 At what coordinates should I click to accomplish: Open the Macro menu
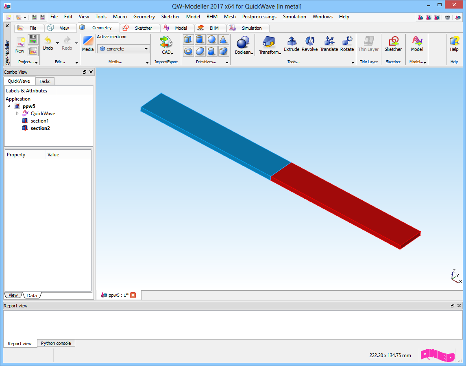[120, 17]
